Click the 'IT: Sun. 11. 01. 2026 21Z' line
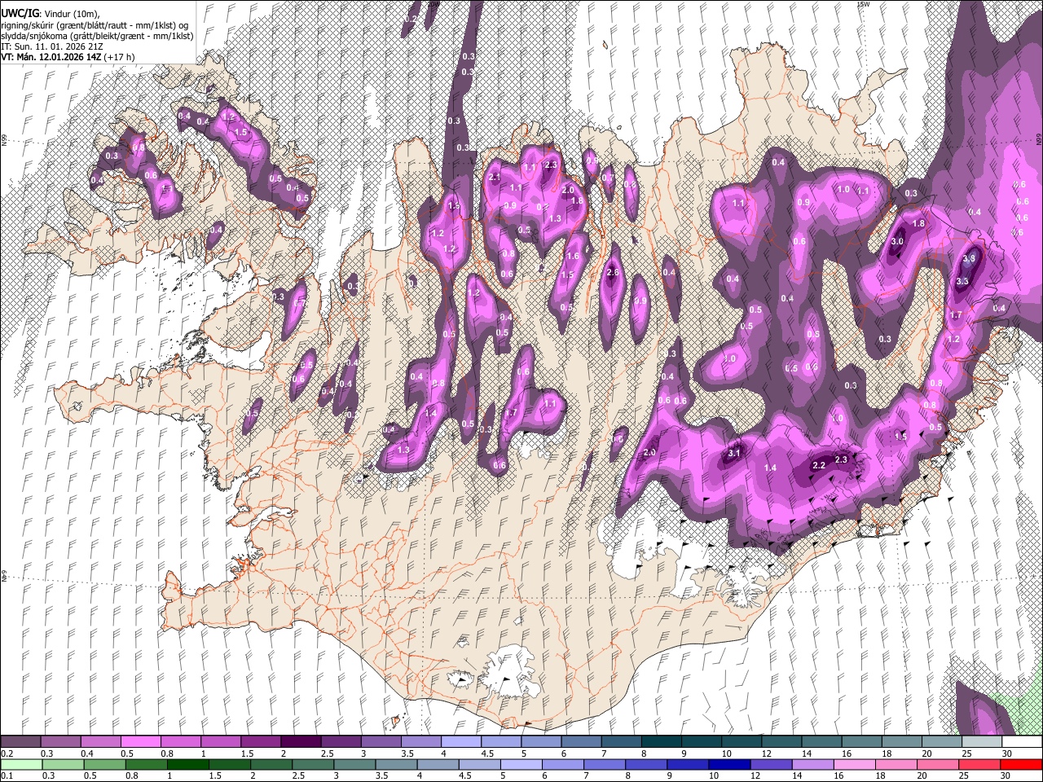 pyautogui.click(x=51, y=46)
